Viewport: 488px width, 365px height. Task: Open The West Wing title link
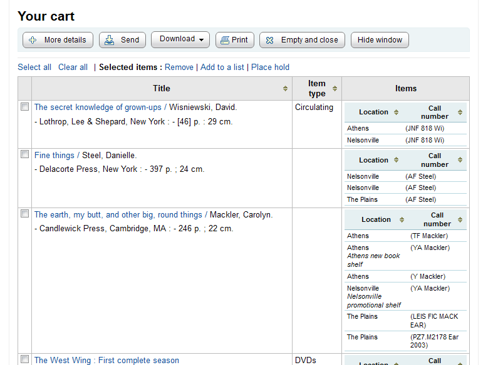(x=106, y=360)
